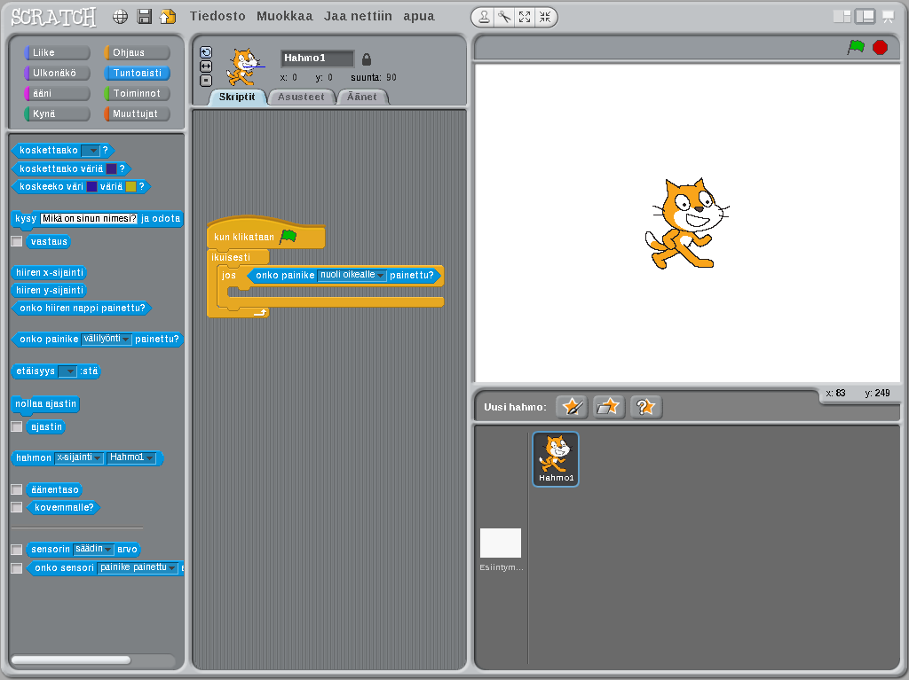This screenshot has width=909, height=680.
Task: Set rotation style to no rotation
Action: (x=206, y=81)
